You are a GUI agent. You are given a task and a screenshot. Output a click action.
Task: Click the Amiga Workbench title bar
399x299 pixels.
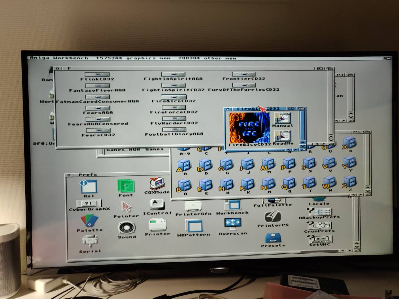[x=208, y=58]
